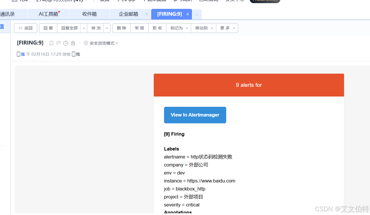Screen dimensions: 370x215
Task: Open the 移动到 dropdown
Action: coord(204,28)
